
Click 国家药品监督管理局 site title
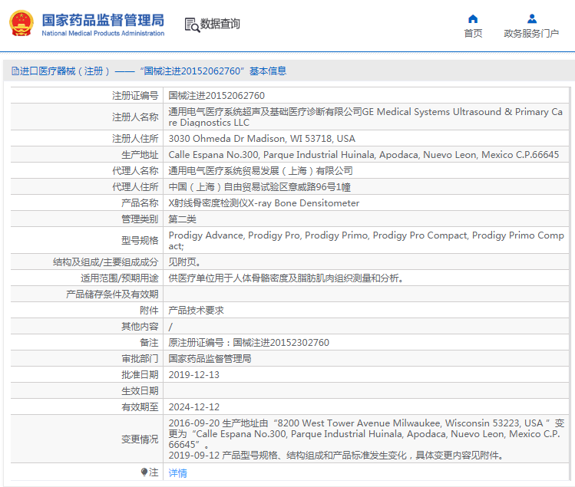pos(103,20)
